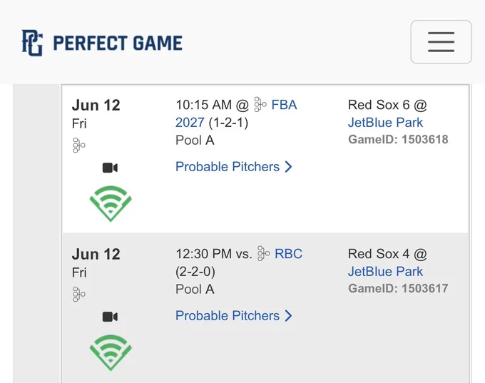485x383 pixels.
Task: Select the Jun 12 date of 12:30 PM game
Action: pyautogui.click(x=96, y=255)
